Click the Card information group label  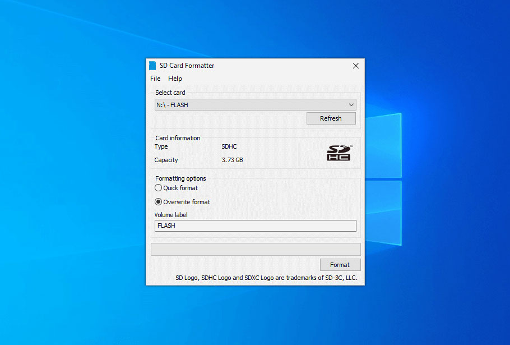178,138
